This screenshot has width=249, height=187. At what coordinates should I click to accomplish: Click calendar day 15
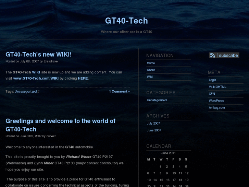click(161, 180)
